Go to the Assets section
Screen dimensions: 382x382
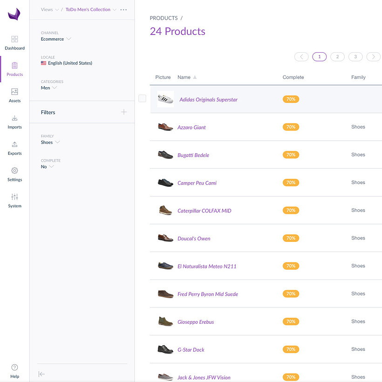[14, 95]
